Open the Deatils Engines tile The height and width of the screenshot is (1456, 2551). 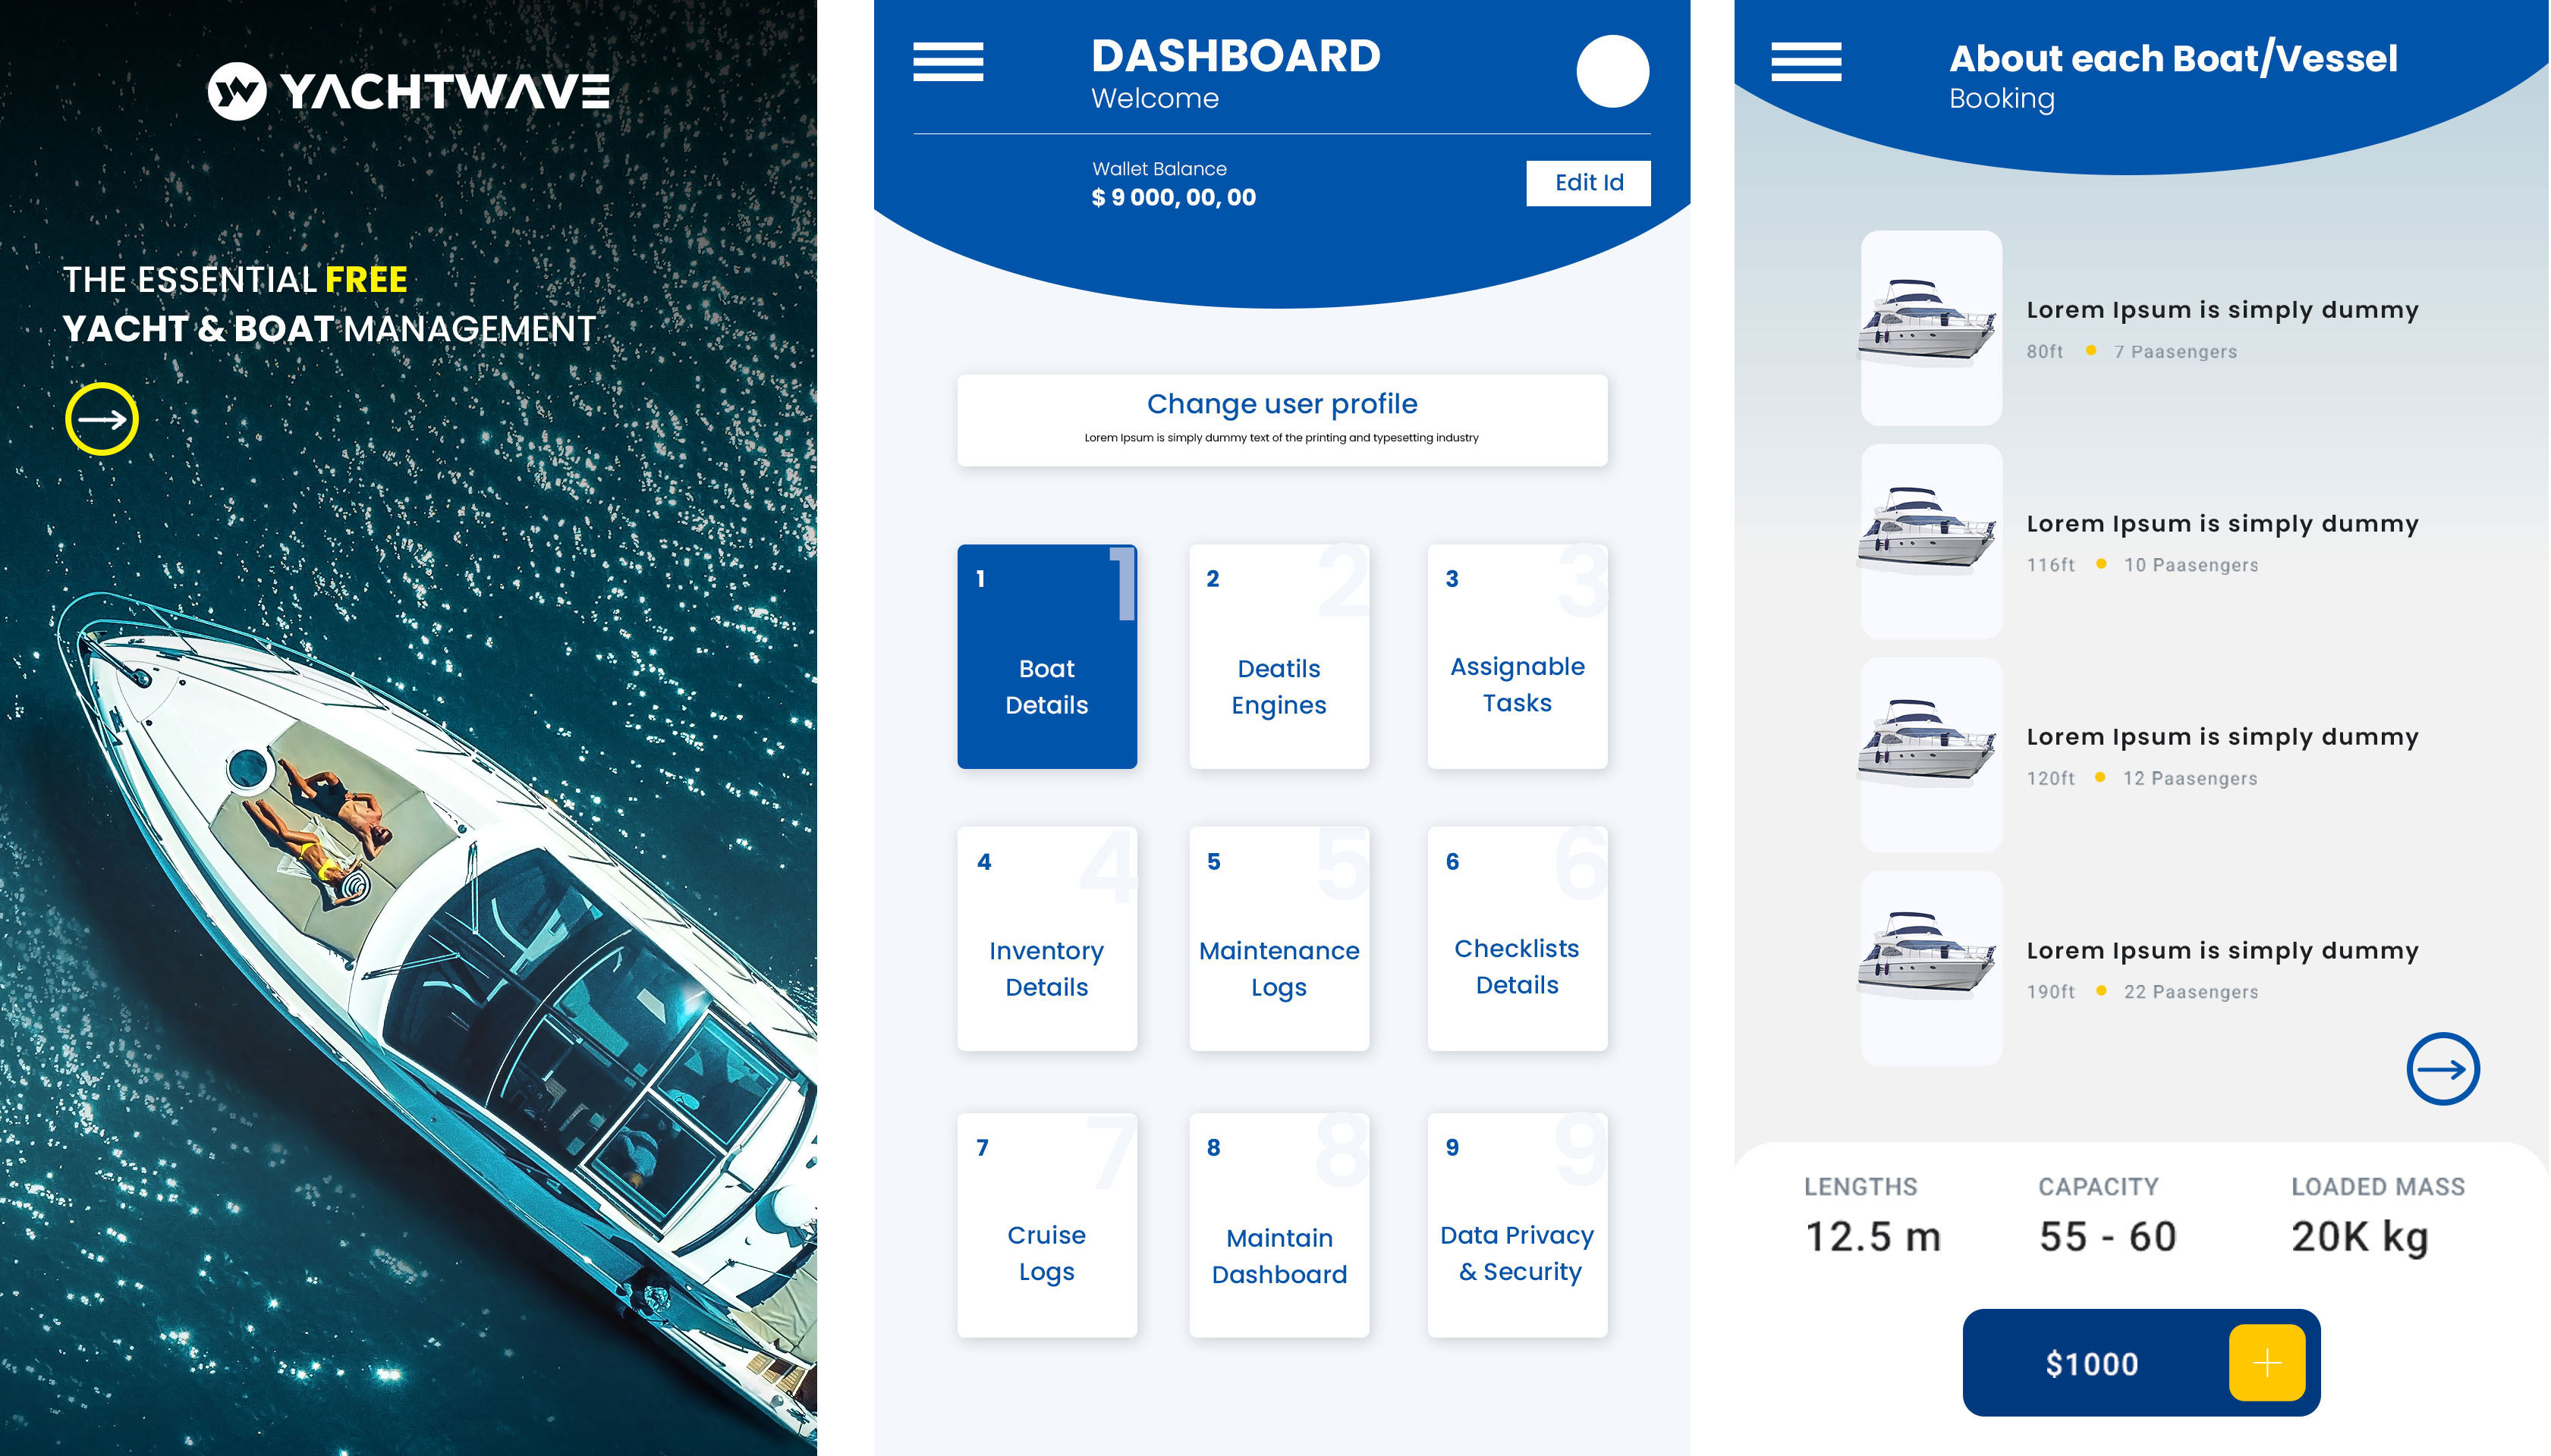coord(1279,656)
